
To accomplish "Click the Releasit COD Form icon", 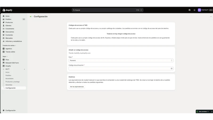I will pos(3,63).
